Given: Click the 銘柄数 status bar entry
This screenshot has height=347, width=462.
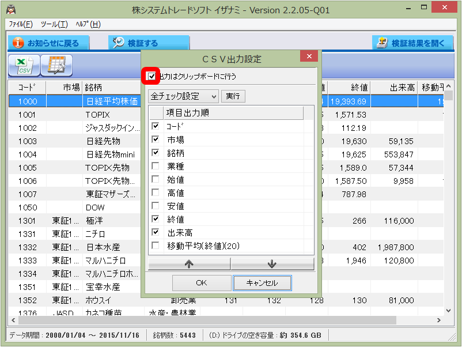Looking at the screenshot, I should pos(174,335).
